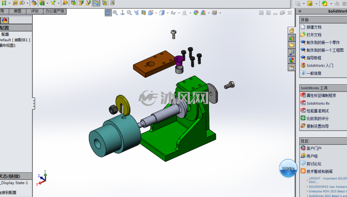This screenshot has height=197, width=347.
Task: Open the Custom Properties task pane tab
Action: pos(292,67)
